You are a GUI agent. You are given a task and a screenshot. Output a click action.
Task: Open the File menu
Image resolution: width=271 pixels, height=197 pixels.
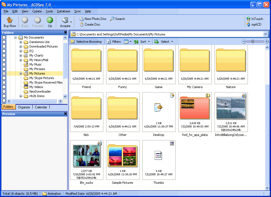(6, 11)
